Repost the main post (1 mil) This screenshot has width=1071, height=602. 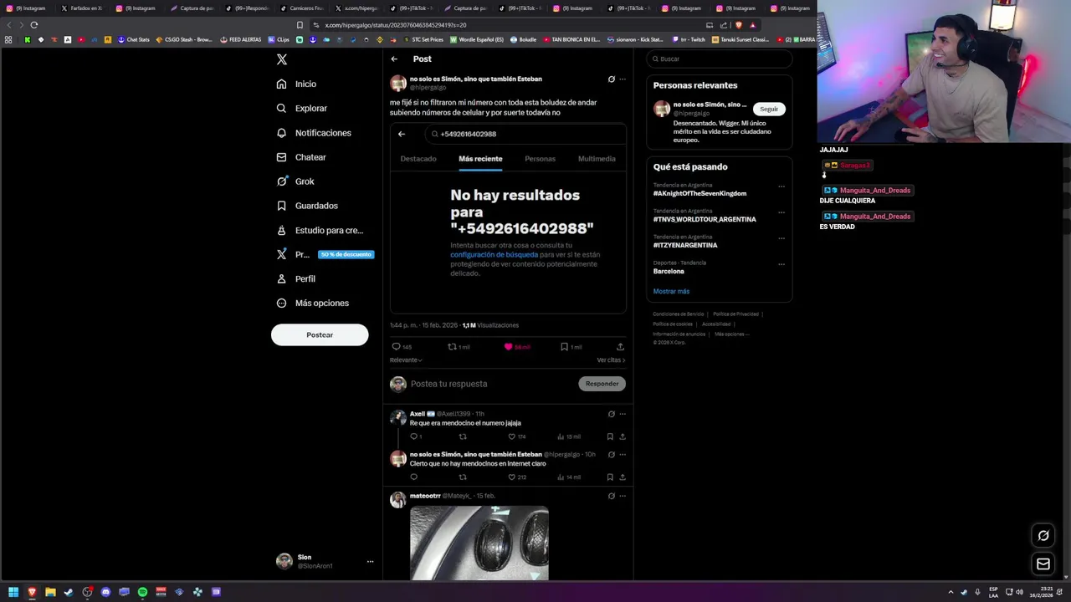point(459,347)
